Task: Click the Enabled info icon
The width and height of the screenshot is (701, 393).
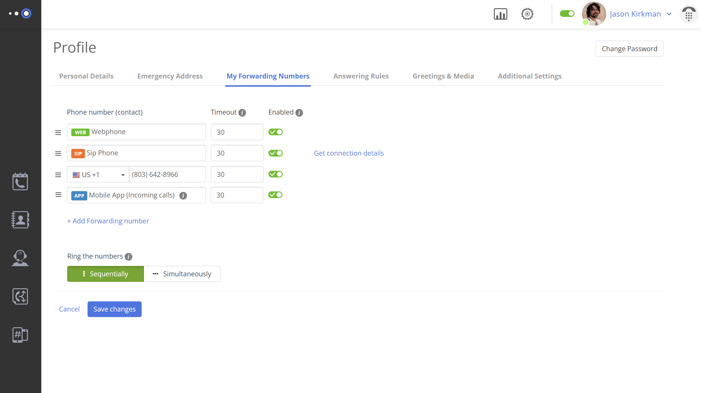Action: pyautogui.click(x=299, y=113)
